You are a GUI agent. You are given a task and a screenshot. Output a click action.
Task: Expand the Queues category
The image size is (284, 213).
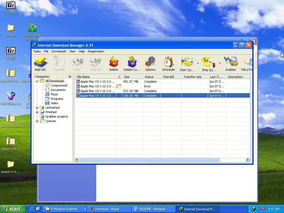(x=37, y=121)
